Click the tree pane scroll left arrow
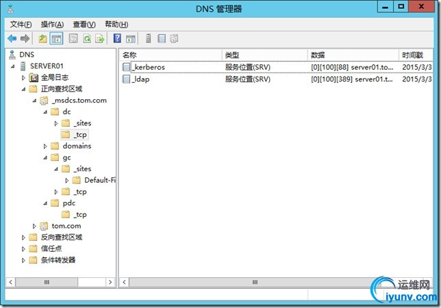Viewport: 441px width, 308px height. tap(11, 282)
